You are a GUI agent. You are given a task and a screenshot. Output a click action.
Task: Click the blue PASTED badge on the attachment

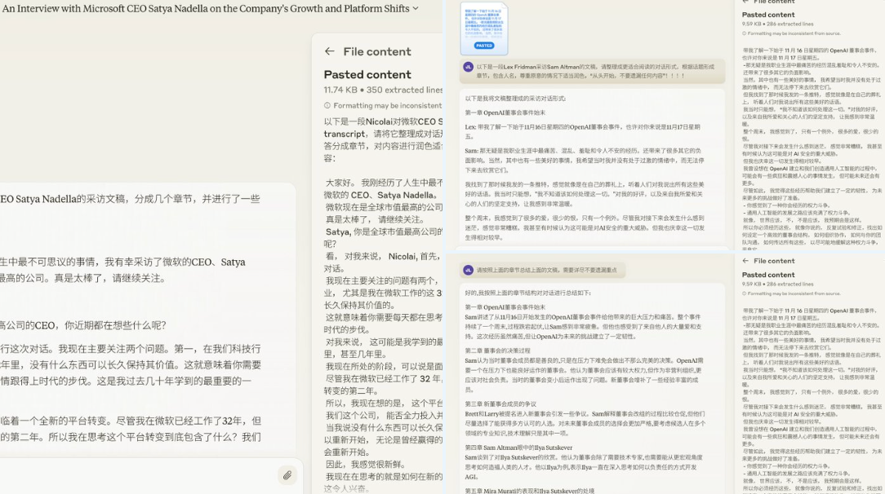tap(483, 46)
